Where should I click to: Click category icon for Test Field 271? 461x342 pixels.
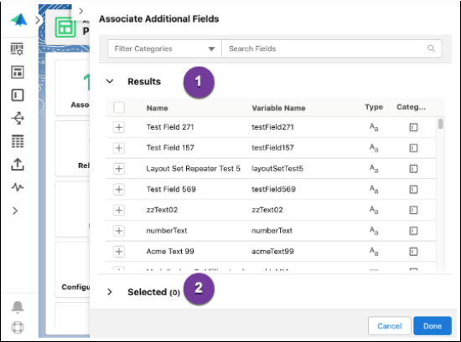pos(413,127)
